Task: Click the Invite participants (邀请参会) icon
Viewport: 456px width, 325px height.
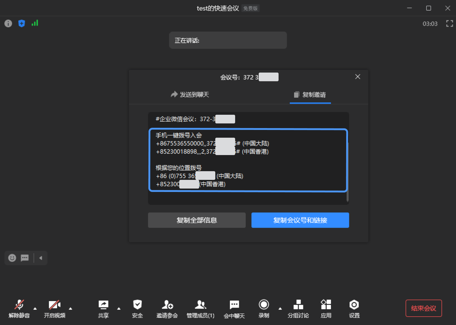Action: (167, 308)
